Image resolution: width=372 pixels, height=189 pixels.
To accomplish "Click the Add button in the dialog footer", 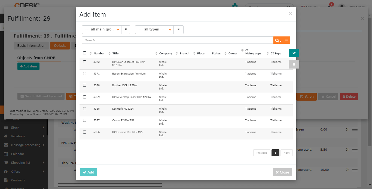I will click(89, 172).
